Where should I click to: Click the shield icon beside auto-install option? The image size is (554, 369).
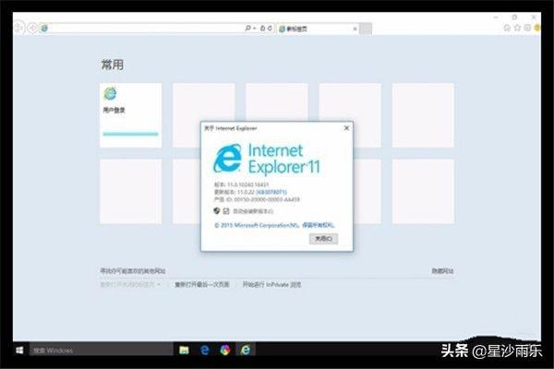217,211
